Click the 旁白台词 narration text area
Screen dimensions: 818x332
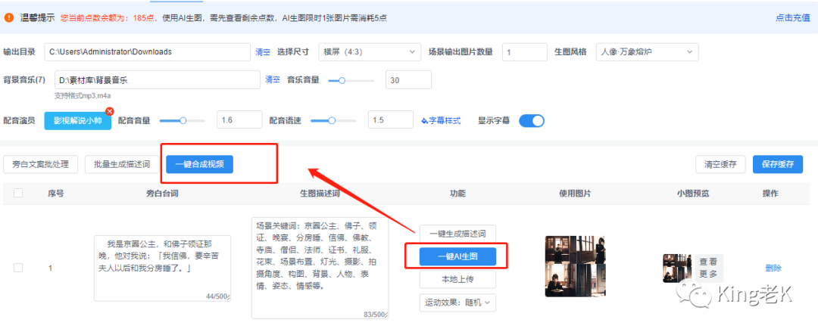pyautogui.click(x=163, y=268)
